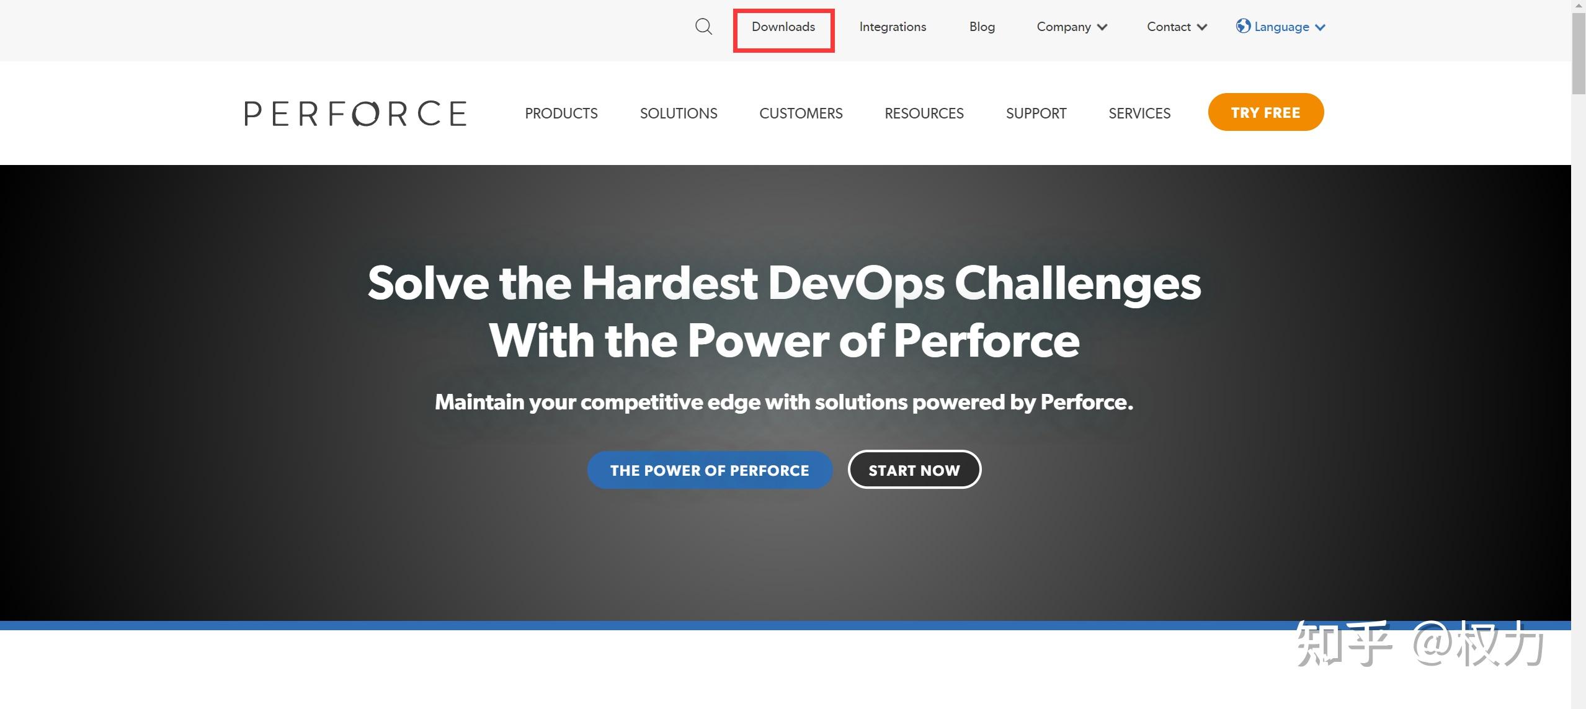The image size is (1586, 709).
Task: Select the PRODUCTS menu item
Action: click(560, 113)
